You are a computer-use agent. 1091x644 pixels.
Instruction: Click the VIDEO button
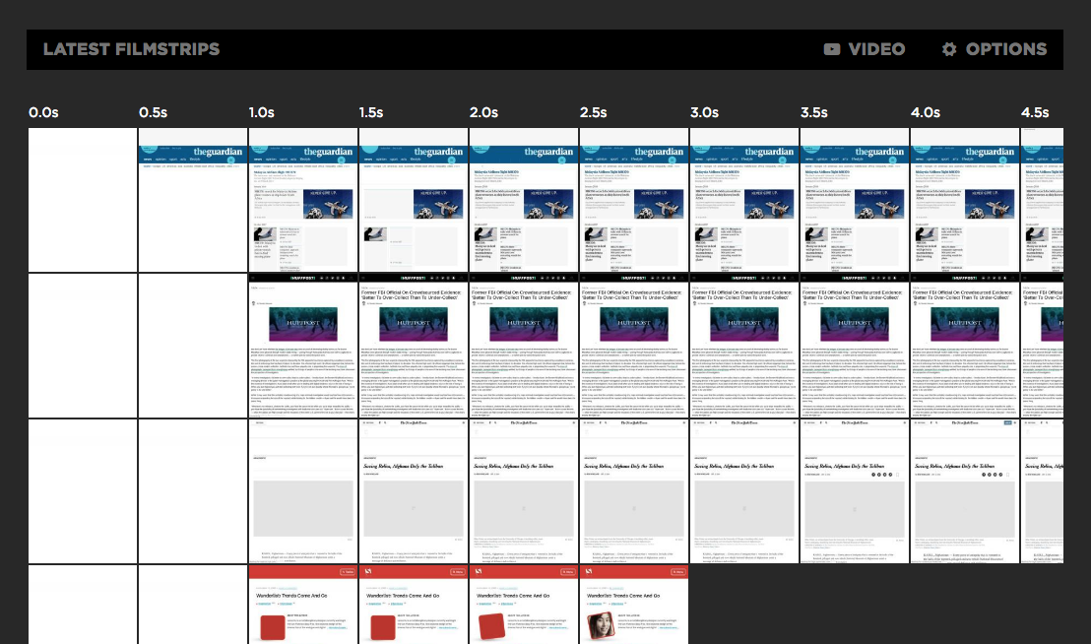tap(865, 49)
